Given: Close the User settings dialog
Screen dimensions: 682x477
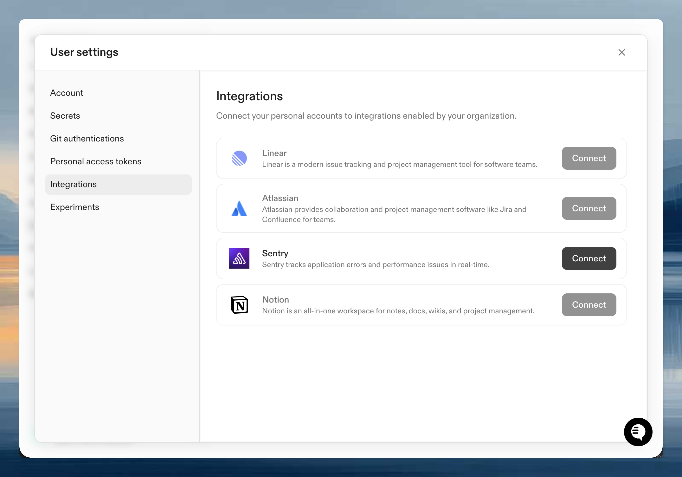Looking at the screenshot, I should (622, 52).
